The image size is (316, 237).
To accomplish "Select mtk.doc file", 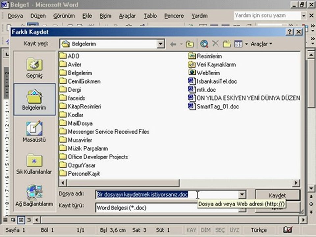I will click(x=202, y=90).
